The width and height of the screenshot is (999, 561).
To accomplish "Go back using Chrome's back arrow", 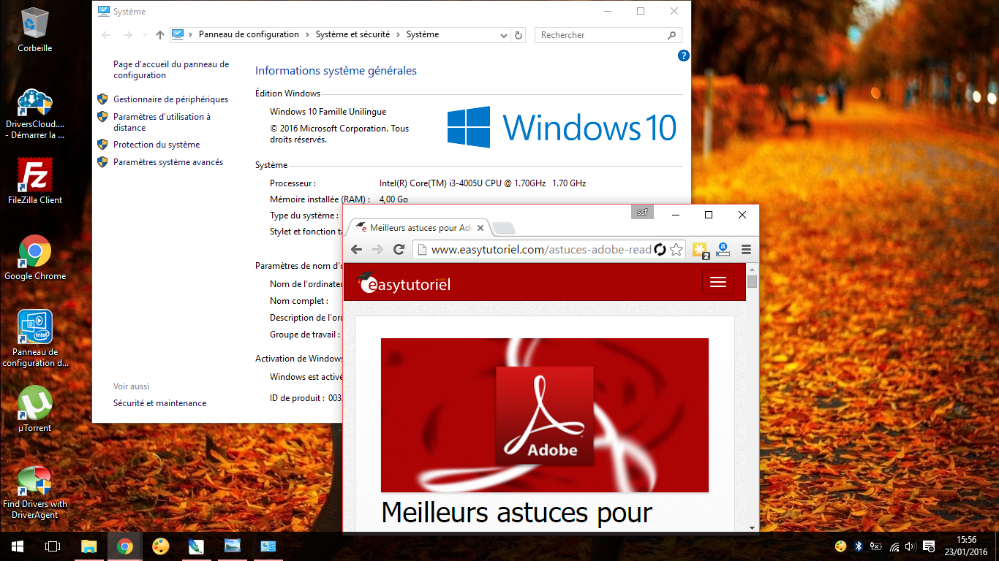I will point(356,249).
